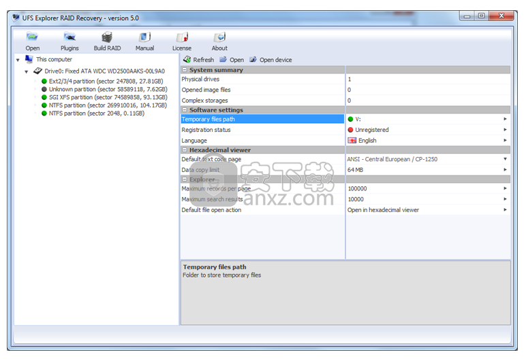Click the flag icon beside English
Screen dimensions: 526x361
[352, 141]
